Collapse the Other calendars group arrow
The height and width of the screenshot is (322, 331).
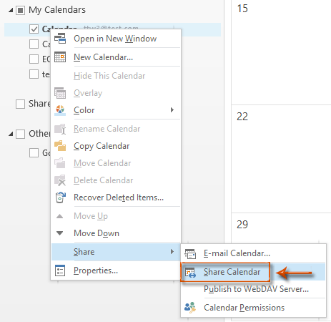pos(11,134)
